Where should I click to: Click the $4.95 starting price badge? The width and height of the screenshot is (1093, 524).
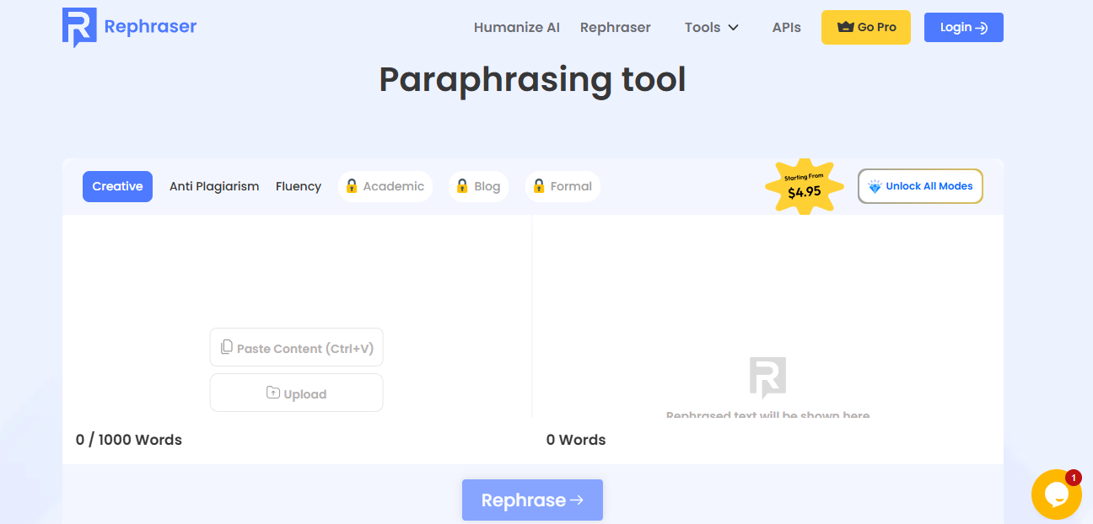(x=804, y=186)
